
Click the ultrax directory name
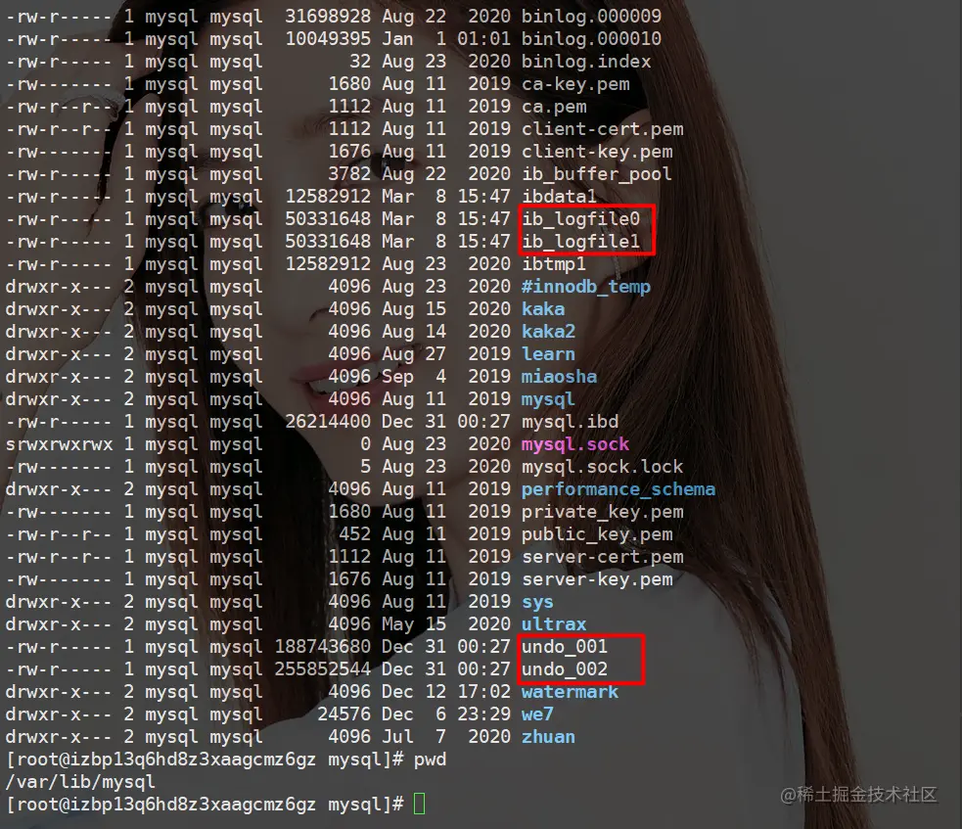point(554,624)
